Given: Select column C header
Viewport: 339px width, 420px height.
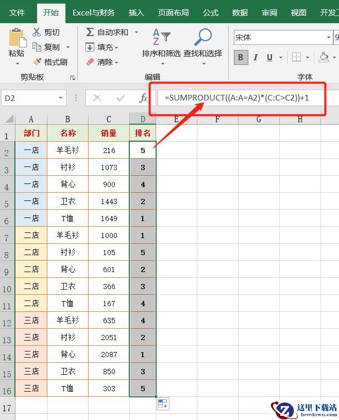Looking at the screenshot, I should pyautogui.click(x=109, y=119).
